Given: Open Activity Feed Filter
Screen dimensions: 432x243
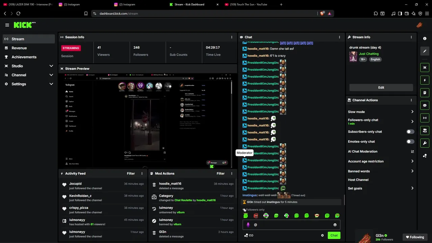Looking at the screenshot, I should click(x=131, y=173).
